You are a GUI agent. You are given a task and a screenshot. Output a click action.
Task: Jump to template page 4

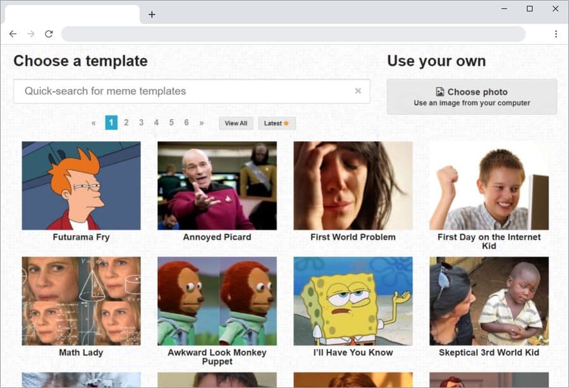pyautogui.click(x=156, y=122)
